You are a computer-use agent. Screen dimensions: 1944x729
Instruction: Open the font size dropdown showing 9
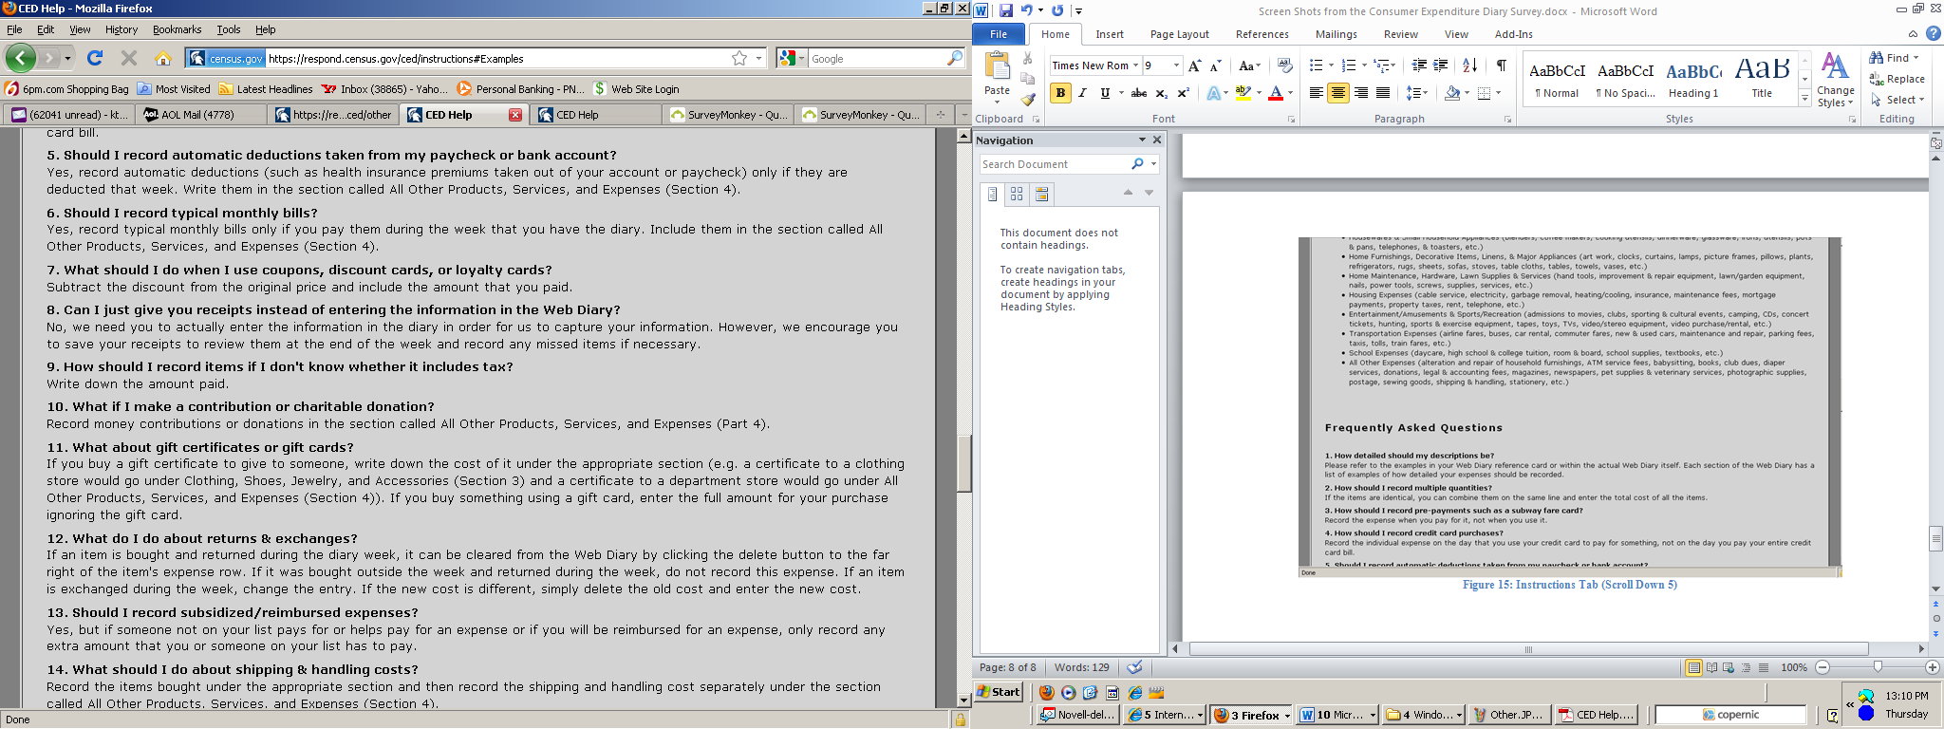point(1176,65)
